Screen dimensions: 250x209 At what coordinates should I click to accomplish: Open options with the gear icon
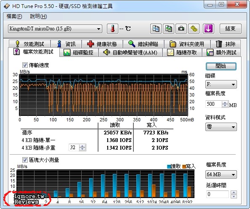[194, 29]
